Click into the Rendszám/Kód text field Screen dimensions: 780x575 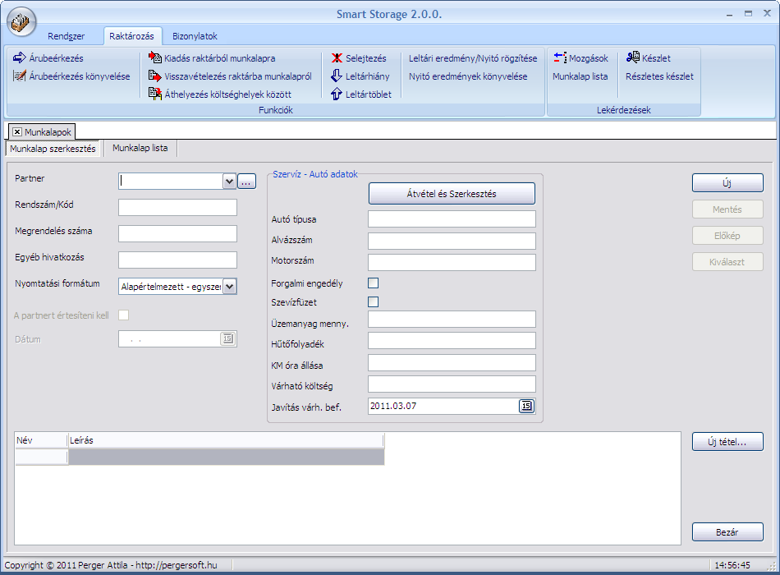click(x=177, y=207)
